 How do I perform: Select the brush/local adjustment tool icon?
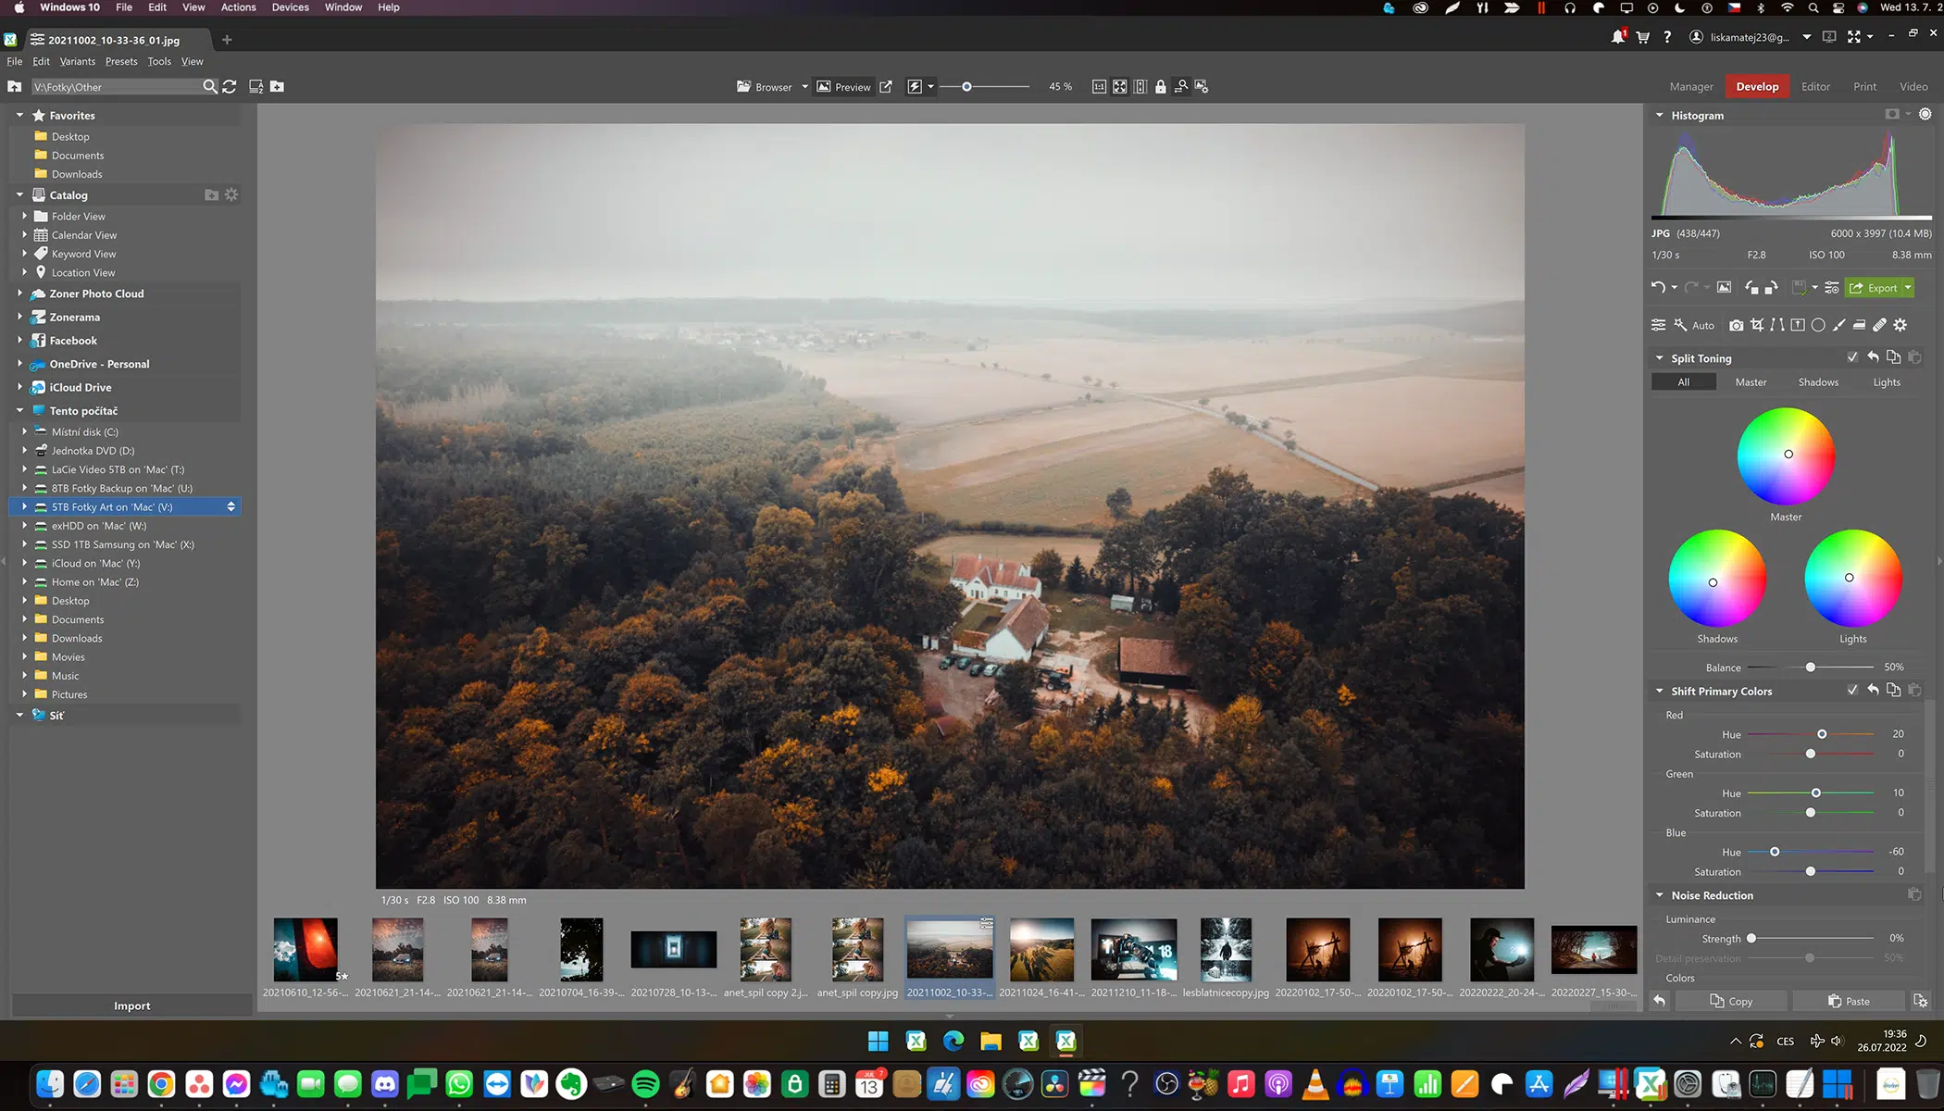click(x=1841, y=324)
